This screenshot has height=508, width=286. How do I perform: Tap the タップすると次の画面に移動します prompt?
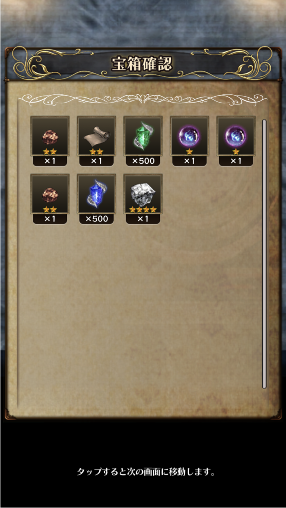146,472
